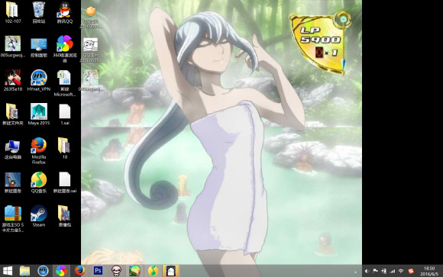Select the QQ Music (QQ音乐) desktop shortcut
The height and width of the screenshot is (277, 443).
39,179
